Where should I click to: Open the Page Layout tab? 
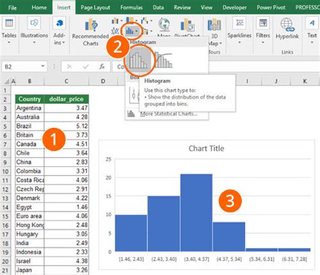pyautogui.click(x=95, y=7)
